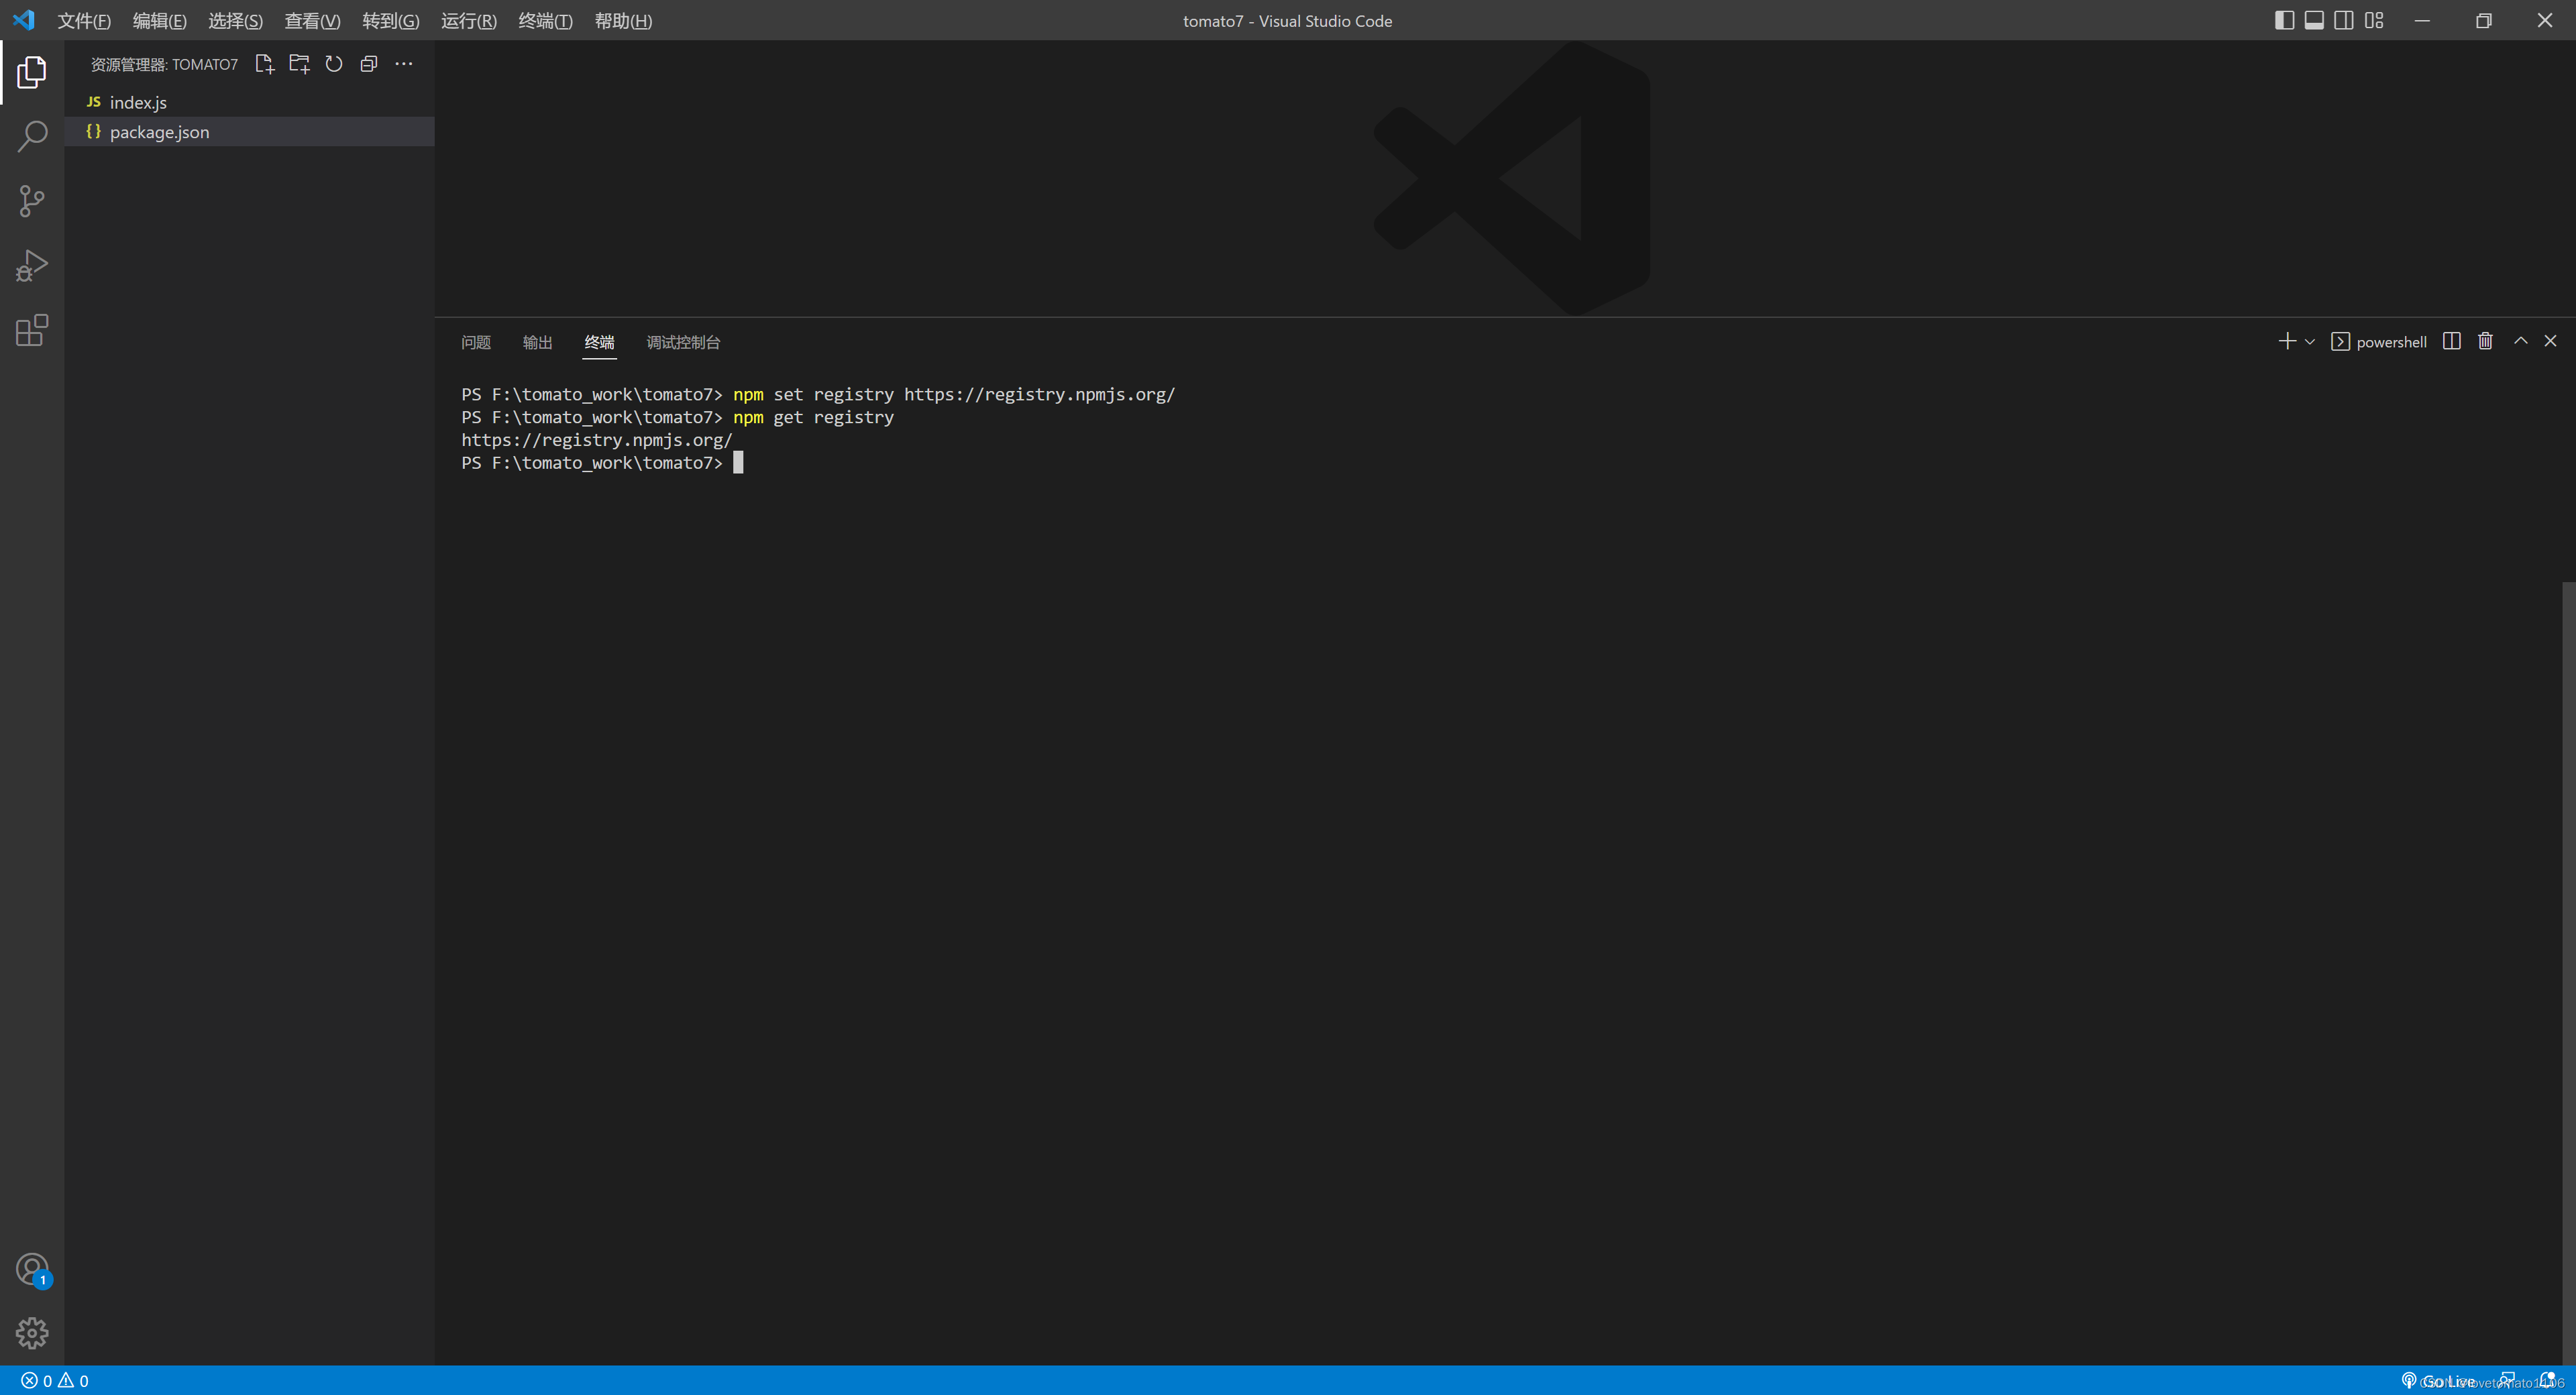Open the Extensions view
Image resolution: width=2576 pixels, height=1395 pixels.
pyautogui.click(x=32, y=330)
